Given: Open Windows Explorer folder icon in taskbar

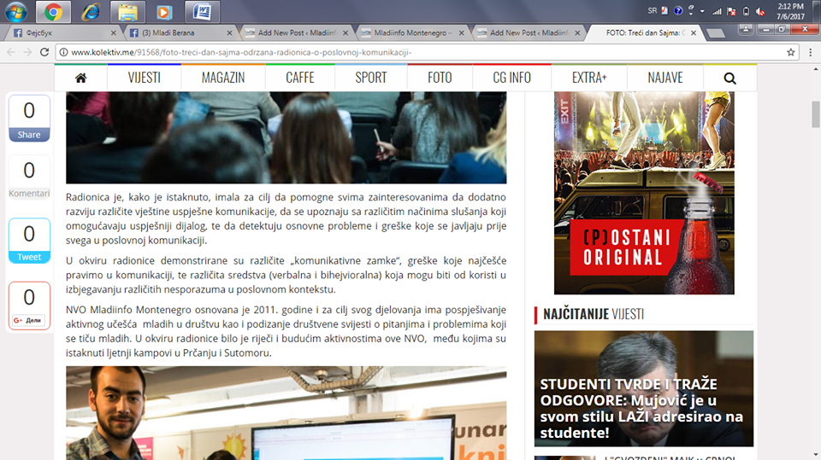Looking at the screenshot, I should [127, 11].
